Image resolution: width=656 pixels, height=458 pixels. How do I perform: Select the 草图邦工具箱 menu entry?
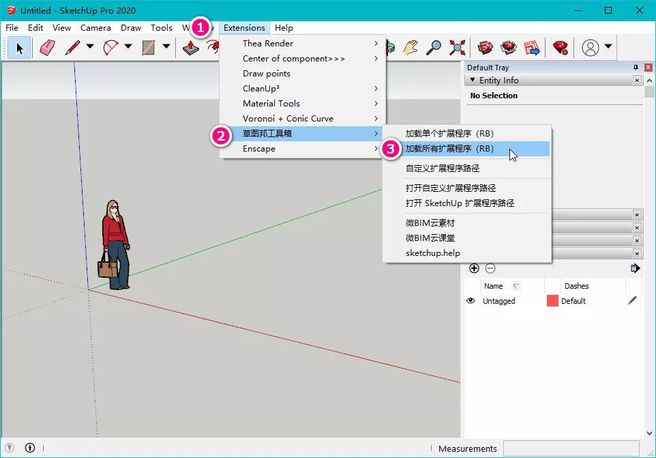pyautogui.click(x=302, y=134)
